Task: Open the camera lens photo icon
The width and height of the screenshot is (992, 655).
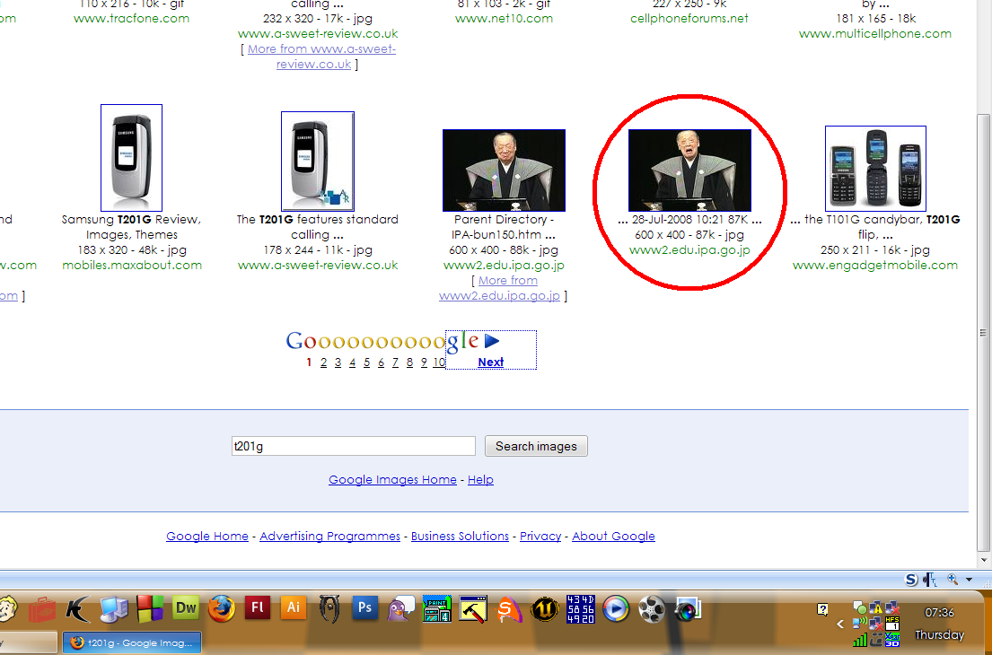Action: 687,609
